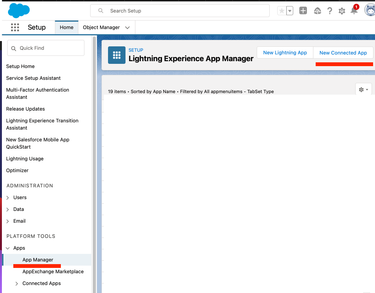Switch to the Home tab in Setup
Screen dimensions: 375x293
point(67,27)
